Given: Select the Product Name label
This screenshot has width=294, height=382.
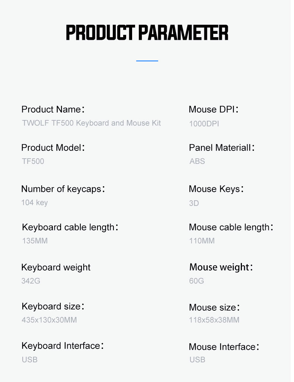Looking at the screenshot, I should [53, 109].
